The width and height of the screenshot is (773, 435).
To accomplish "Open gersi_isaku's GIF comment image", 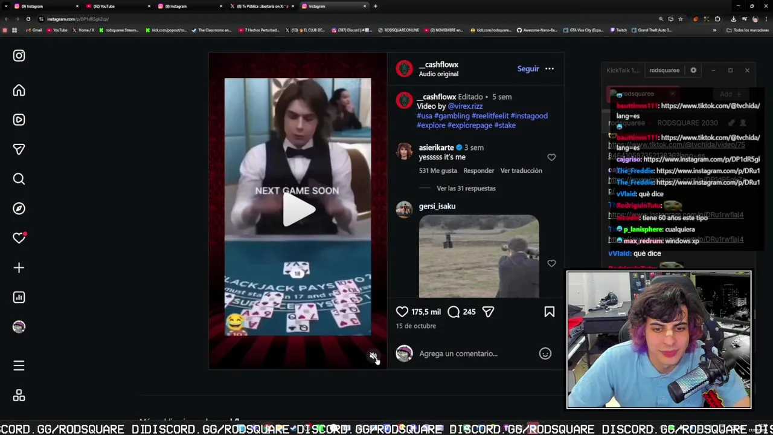I will point(479,256).
